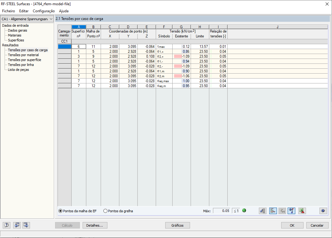Click the ≤ 1 limit field
The image size is (332, 238).
(x=236, y=211)
